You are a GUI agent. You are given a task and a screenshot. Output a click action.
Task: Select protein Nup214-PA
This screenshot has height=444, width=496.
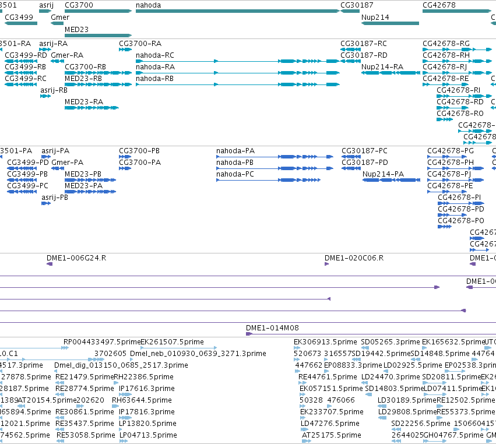point(391,180)
